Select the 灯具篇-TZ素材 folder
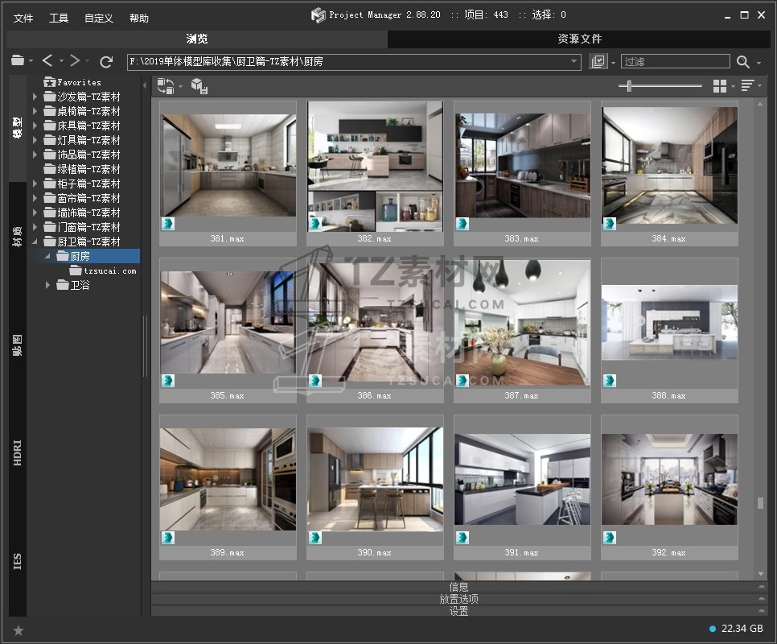The height and width of the screenshot is (644, 777). (88, 140)
